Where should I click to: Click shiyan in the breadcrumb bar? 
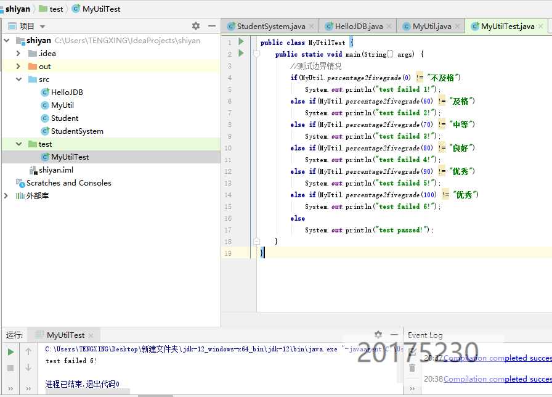point(18,9)
